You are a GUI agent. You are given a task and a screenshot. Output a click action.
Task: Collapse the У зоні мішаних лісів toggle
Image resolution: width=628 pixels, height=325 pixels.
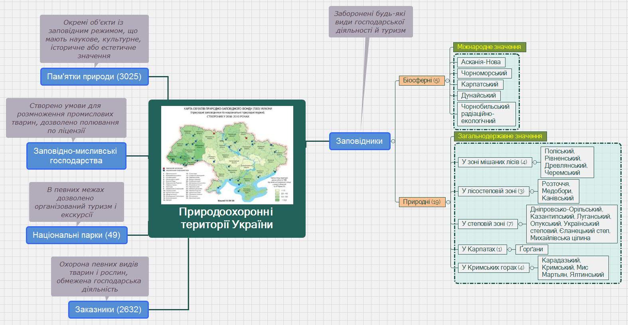[535, 162]
